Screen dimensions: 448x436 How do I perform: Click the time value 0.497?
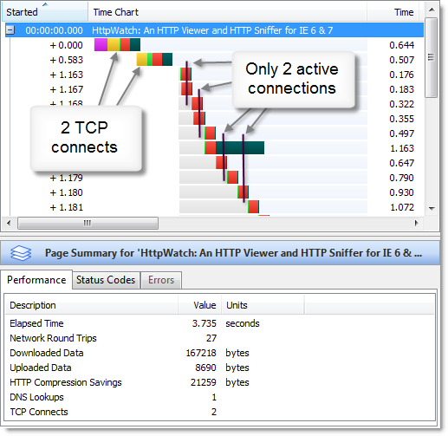click(x=401, y=133)
